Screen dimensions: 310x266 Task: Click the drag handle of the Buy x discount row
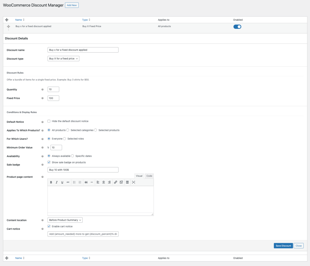tap(8, 26)
